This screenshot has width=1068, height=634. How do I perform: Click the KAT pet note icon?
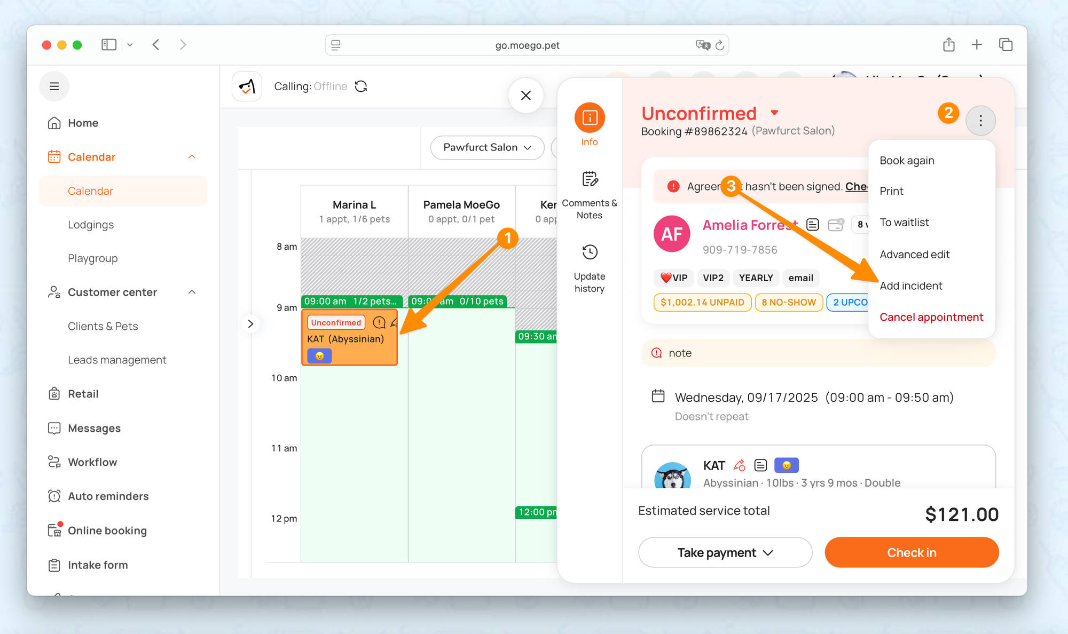(760, 465)
